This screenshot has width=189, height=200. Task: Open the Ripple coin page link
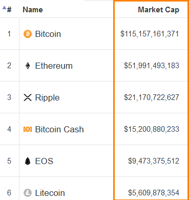click(47, 97)
